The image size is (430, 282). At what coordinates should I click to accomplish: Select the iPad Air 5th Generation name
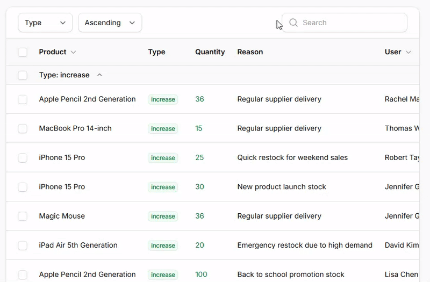pyautogui.click(x=78, y=245)
